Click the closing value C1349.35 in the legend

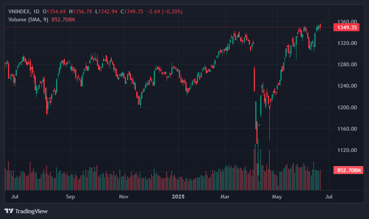[132, 11]
